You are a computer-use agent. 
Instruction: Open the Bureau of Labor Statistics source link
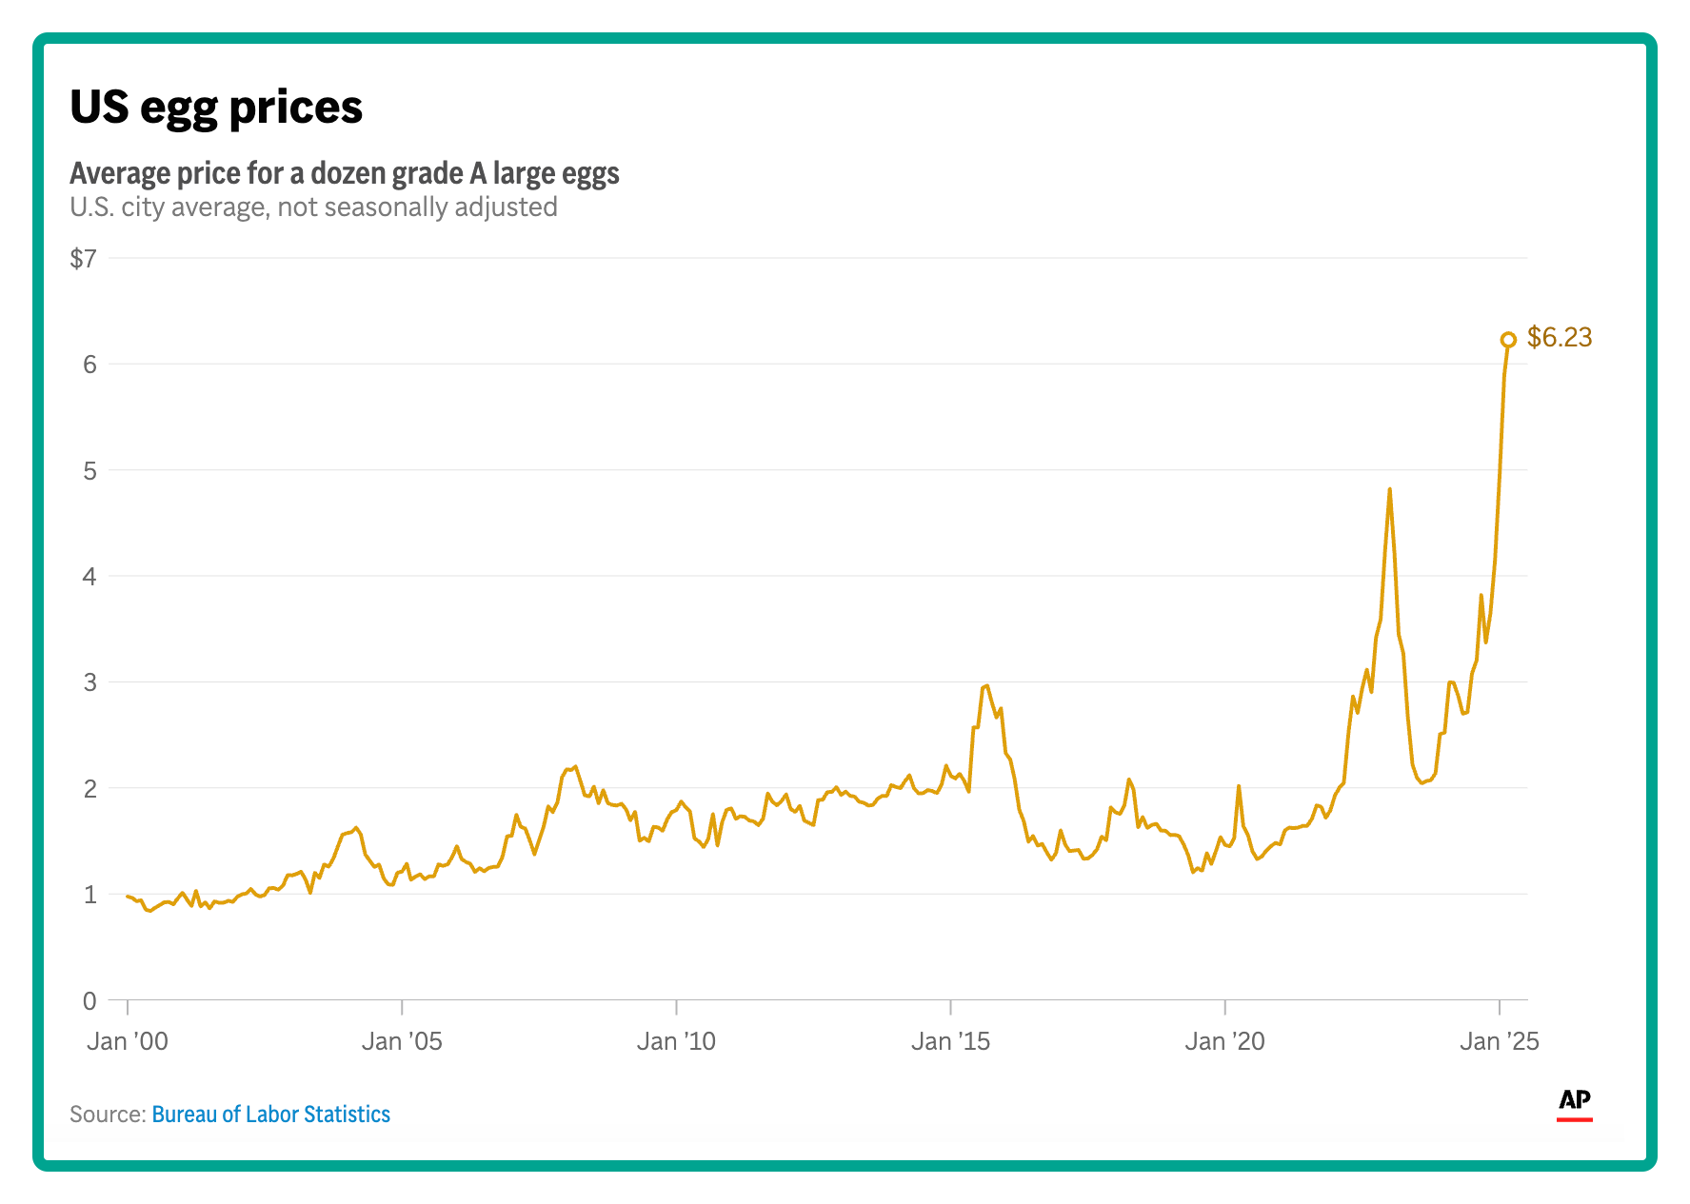270,1115
